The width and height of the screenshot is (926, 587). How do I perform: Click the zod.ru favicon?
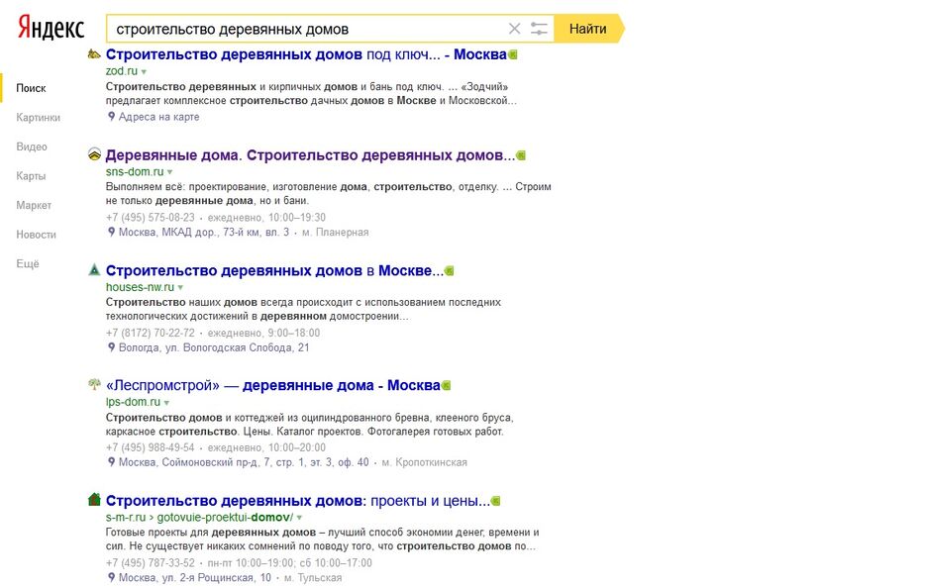[x=94, y=54]
